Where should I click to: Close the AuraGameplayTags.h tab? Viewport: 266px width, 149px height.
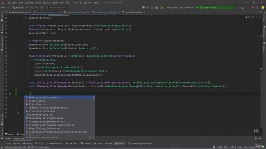(x=88, y=12)
